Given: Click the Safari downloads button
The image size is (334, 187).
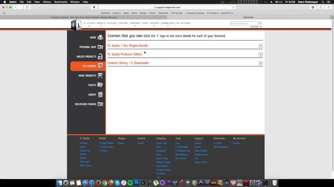Looking at the screenshot, I should tap(313, 7).
